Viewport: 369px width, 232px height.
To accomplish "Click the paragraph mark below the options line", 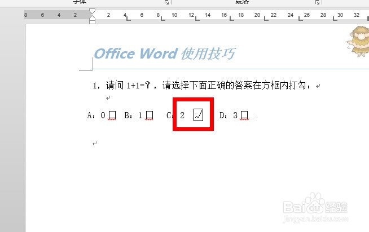I will click(x=95, y=144).
